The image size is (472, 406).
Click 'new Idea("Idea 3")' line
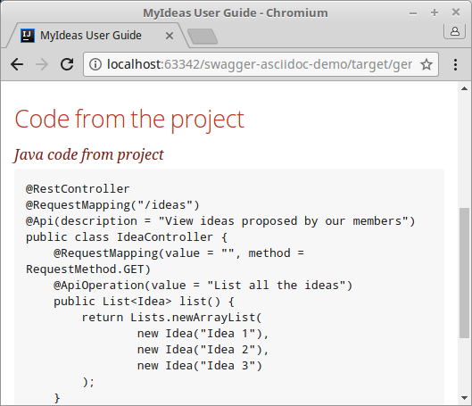[x=200, y=366]
